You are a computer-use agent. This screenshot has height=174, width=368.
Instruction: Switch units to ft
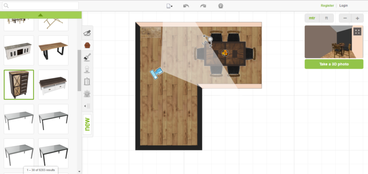click(x=326, y=18)
